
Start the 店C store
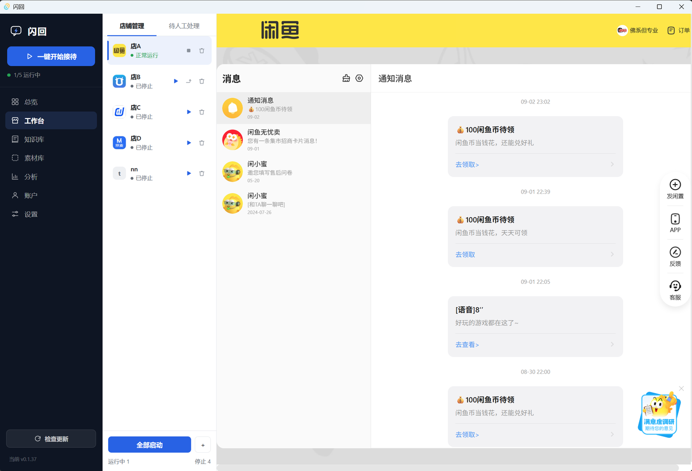189,112
